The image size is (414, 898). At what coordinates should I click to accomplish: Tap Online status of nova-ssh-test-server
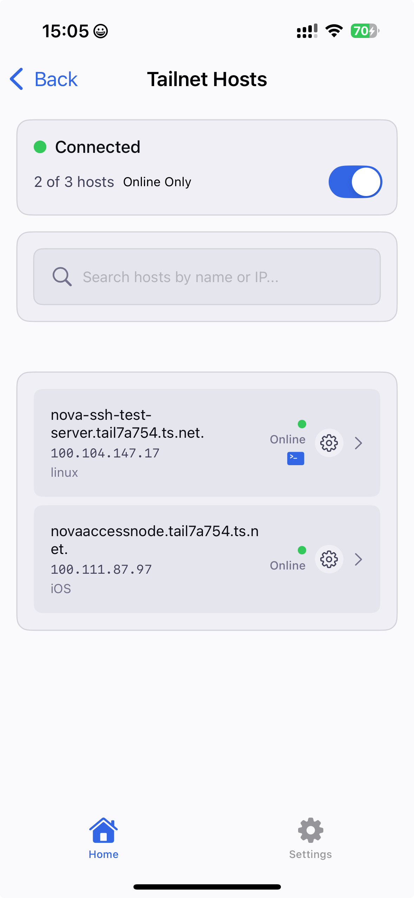[288, 440]
